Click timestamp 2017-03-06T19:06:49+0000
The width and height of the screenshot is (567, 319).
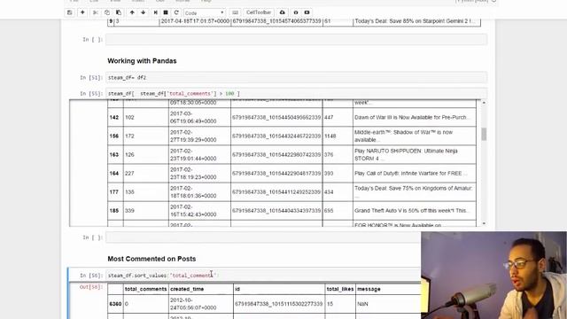[193, 117]
